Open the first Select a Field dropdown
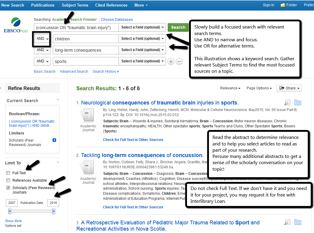Image resolution: width=314 pixels, height=233 pixels. [142, 27]
